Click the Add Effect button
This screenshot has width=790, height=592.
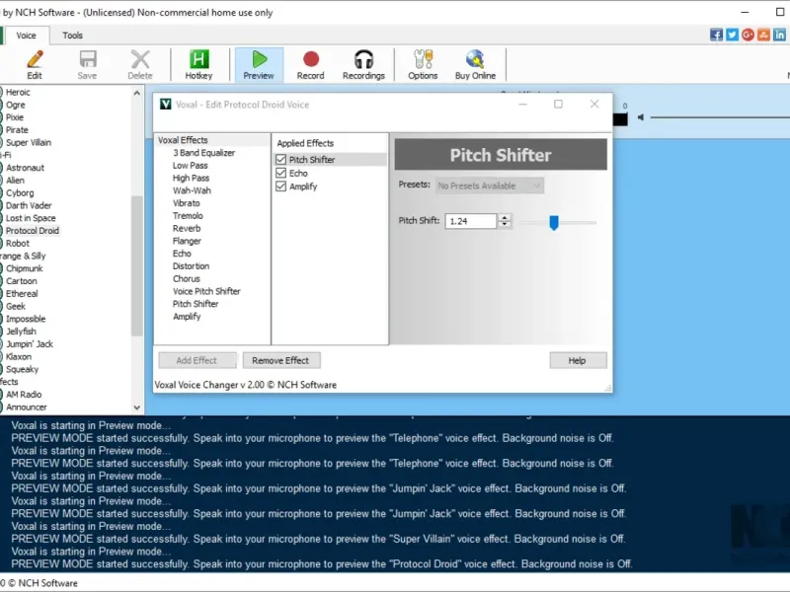(197, 360)
